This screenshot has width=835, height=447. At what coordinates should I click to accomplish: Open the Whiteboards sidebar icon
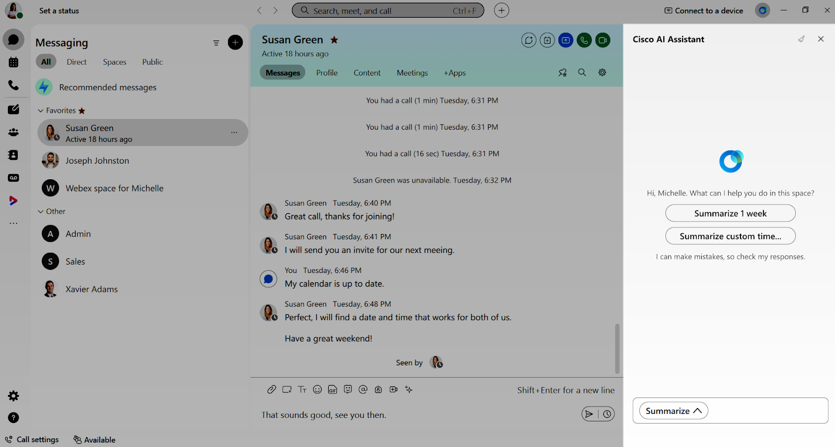click(14, 109)
